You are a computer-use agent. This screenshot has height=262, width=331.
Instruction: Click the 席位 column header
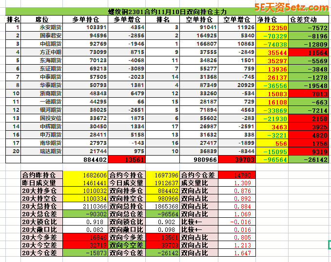[42, 19]
